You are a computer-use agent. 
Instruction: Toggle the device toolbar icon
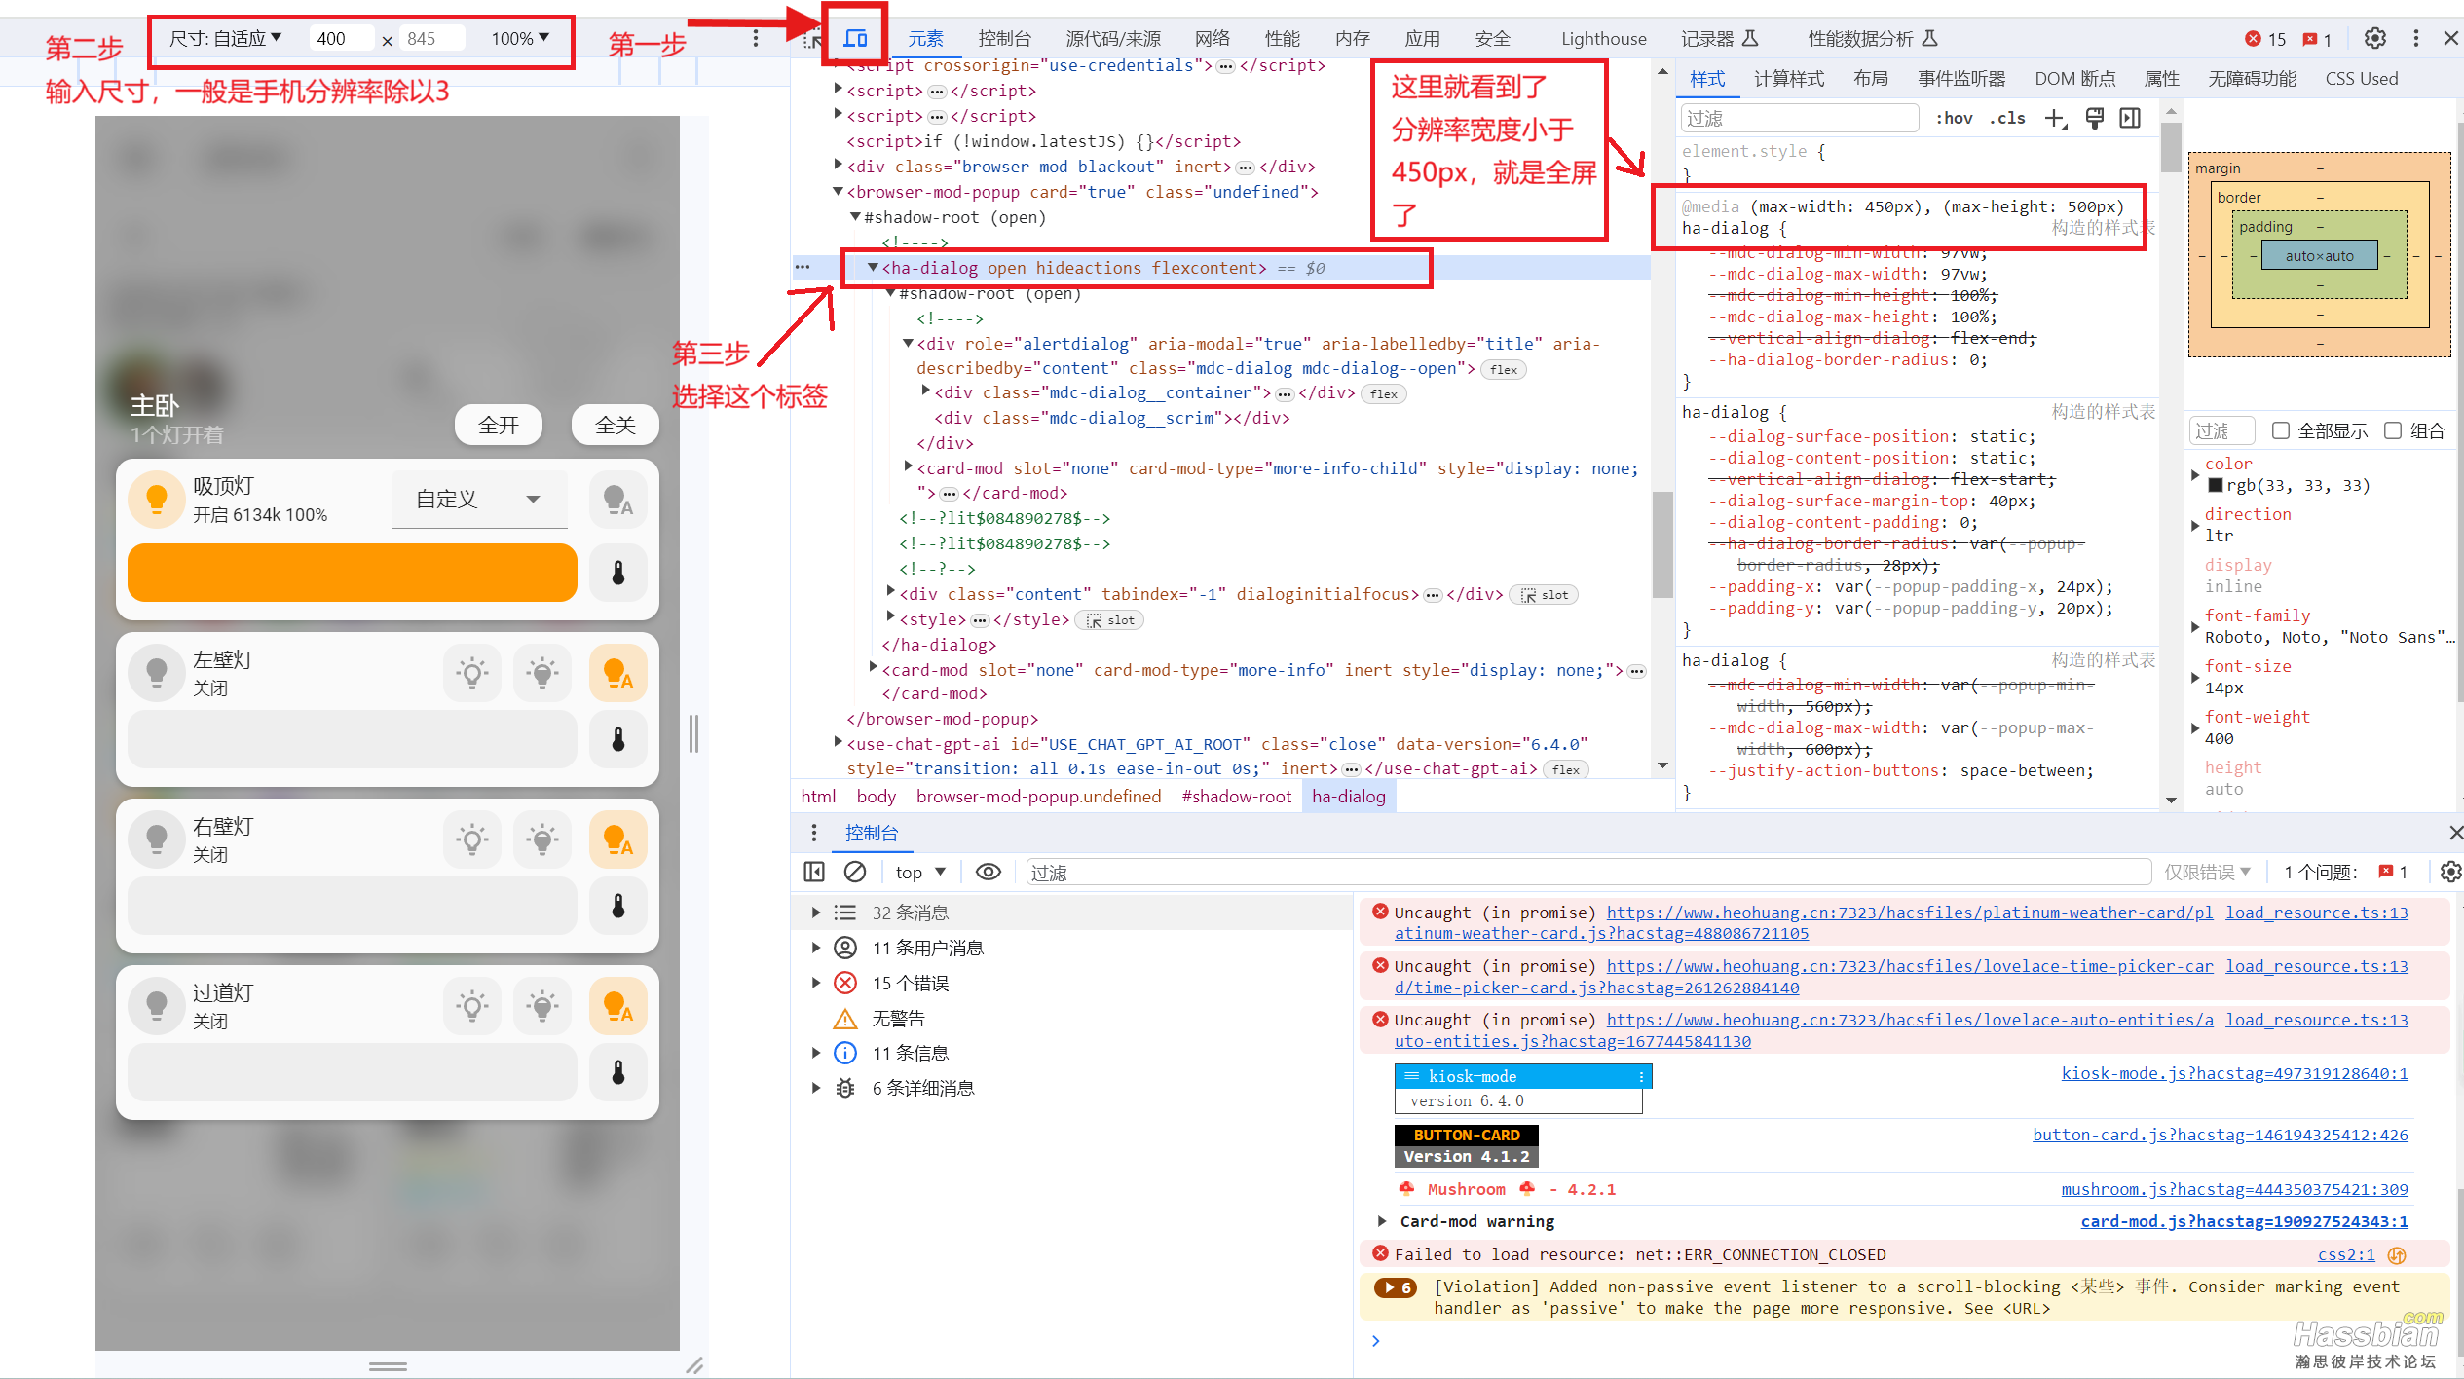(855, 38)
